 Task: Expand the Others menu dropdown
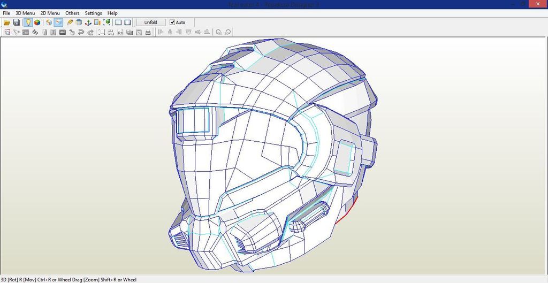72,13
